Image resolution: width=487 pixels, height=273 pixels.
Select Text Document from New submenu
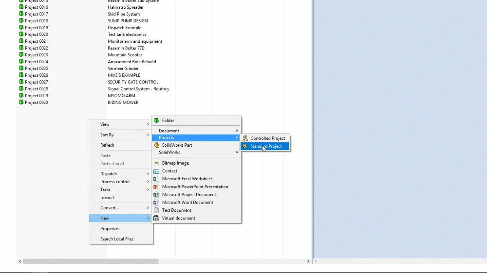tap(176, 210)
